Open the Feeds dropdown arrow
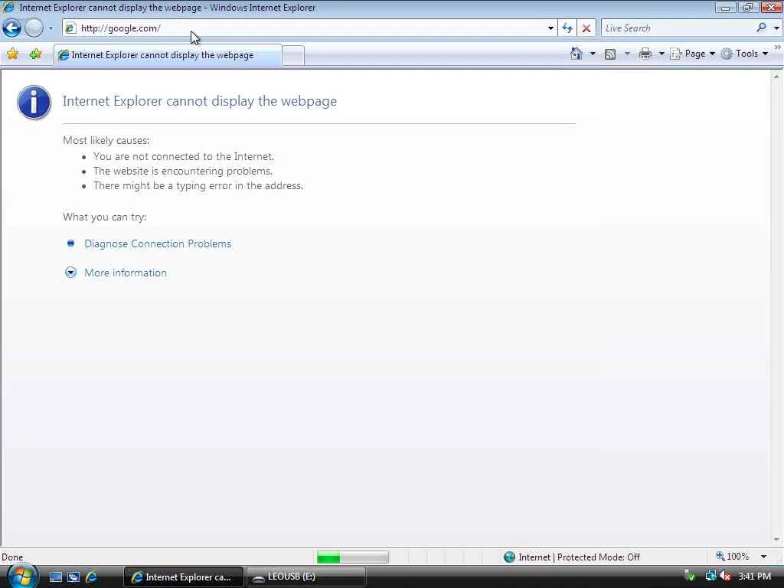784x588 pixels. point(627,54)
